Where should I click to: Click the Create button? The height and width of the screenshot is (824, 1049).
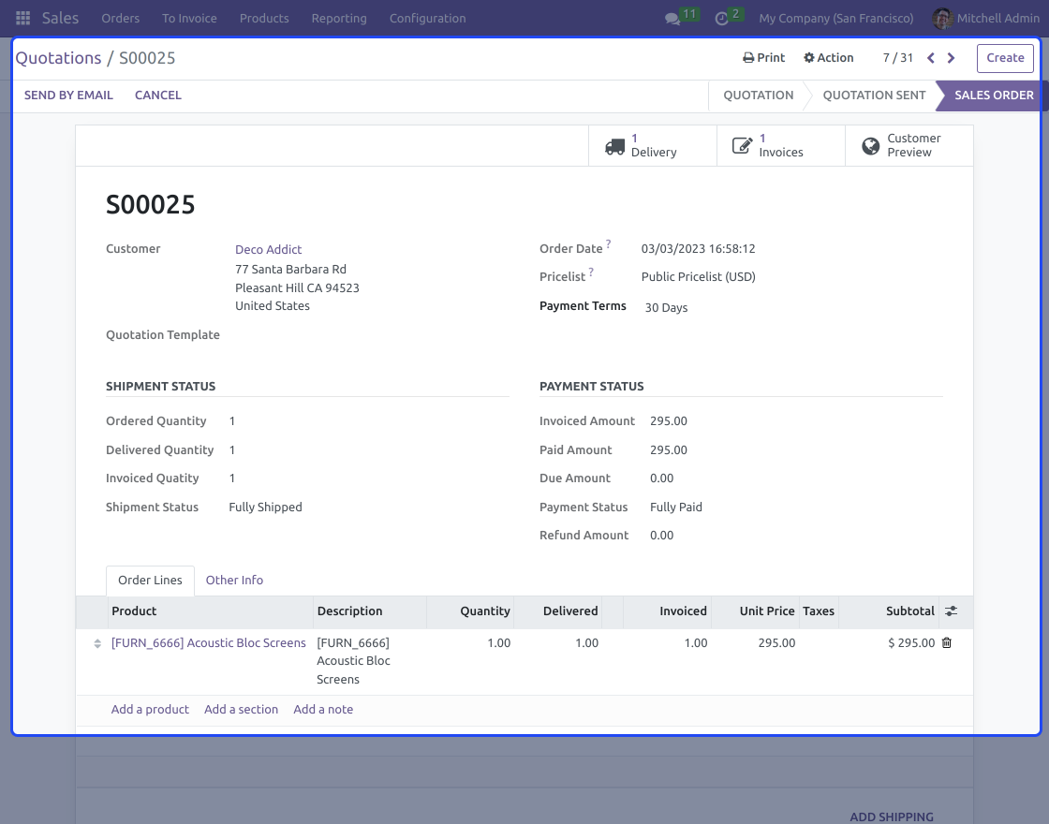pyautogui.click(x=1005, y=58)
